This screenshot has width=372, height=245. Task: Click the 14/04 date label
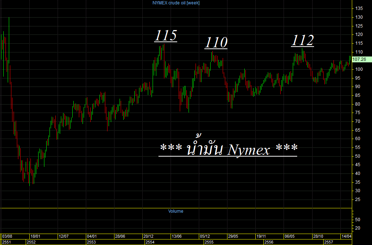pyautogui.click(x=346, y=237)
